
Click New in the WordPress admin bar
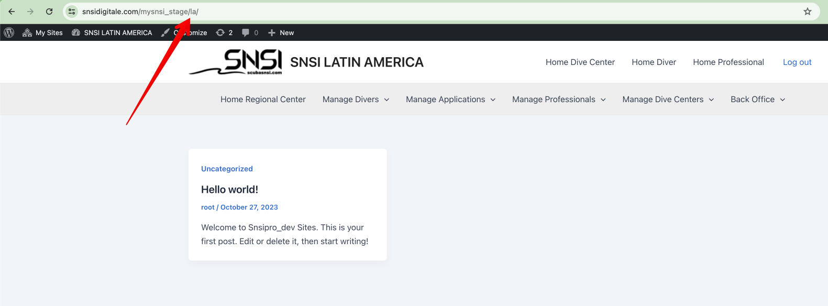click(281, 32)
